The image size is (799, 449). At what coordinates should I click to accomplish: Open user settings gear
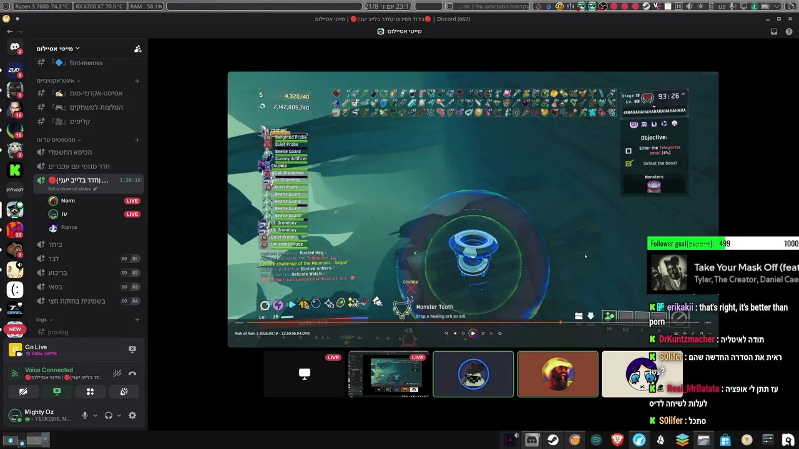(x=132, y=415)
